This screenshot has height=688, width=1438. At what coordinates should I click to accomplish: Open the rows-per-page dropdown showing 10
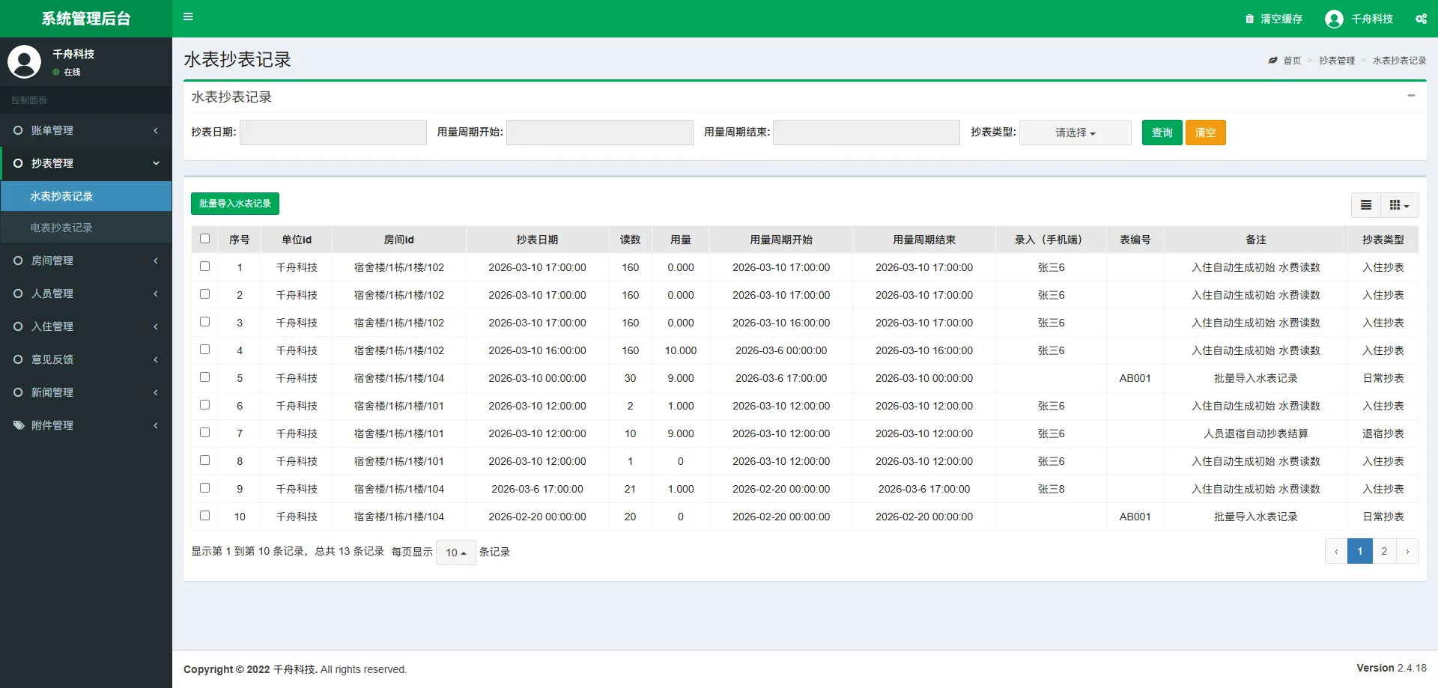tap(455, 552)
